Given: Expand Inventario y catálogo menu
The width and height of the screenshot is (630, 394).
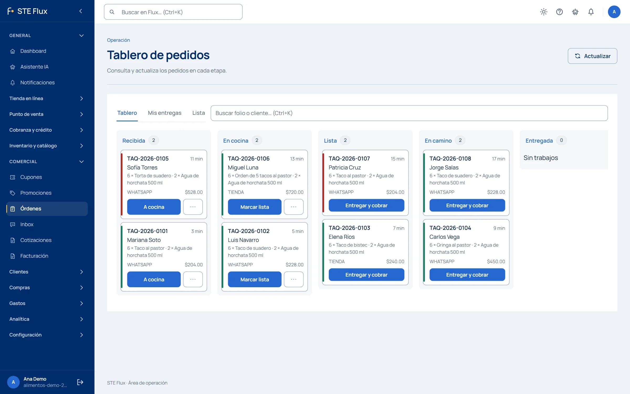Looking at the screenshot, I should coord(47,146).
